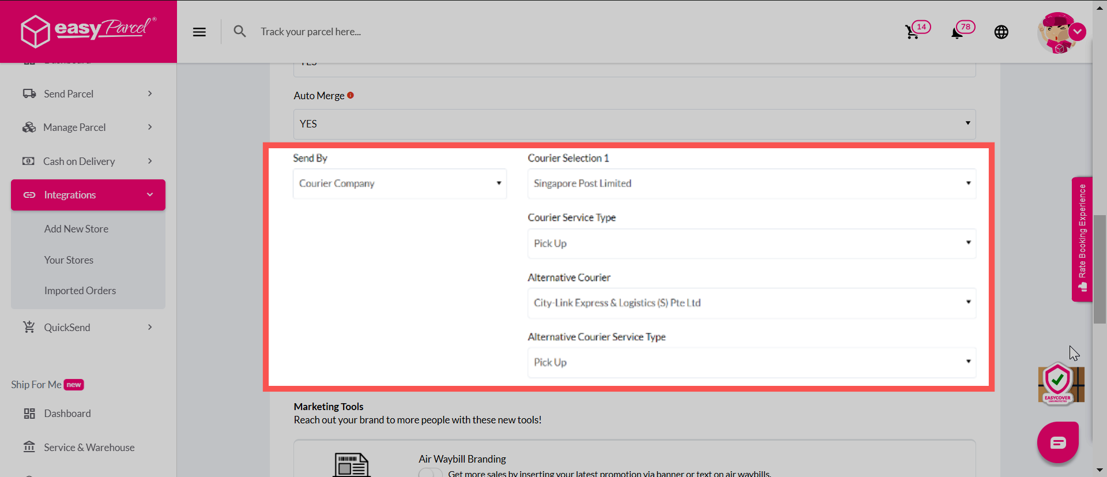Open the QuickSend menu

(x=88, y=327)
